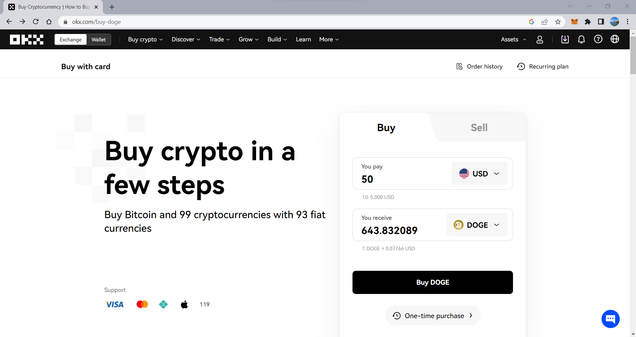636x337 pixels.
Task: Open the help question mark icon
Action: pos(598,39)
